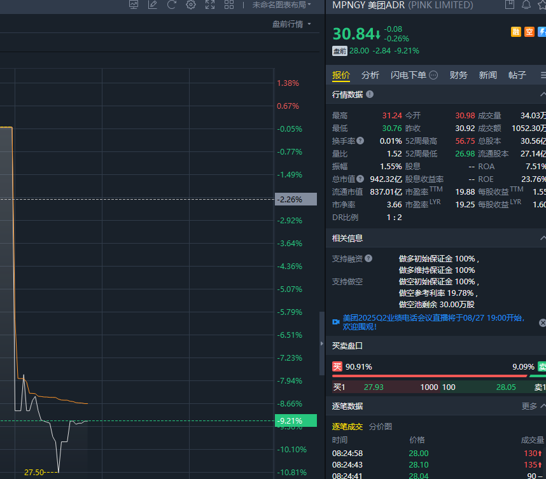Viewport: 546px width, 479px height.
Task: Click the green -9.21% current price label
Action: pos(296,420)
